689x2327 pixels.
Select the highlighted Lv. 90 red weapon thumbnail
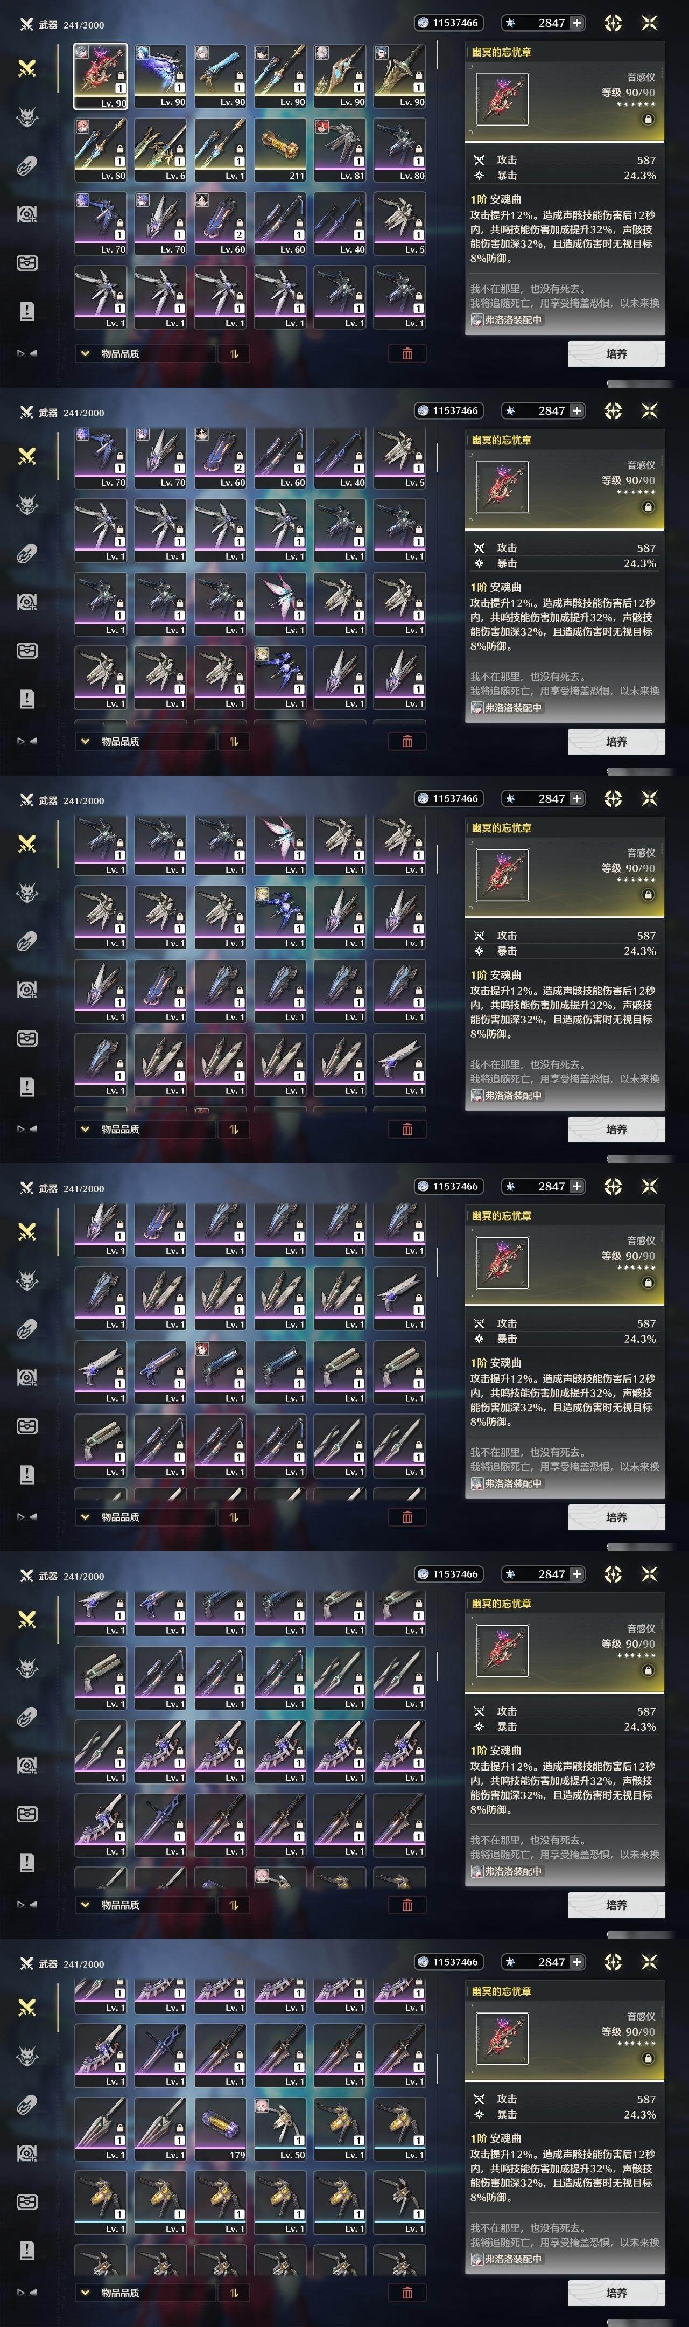101,76
